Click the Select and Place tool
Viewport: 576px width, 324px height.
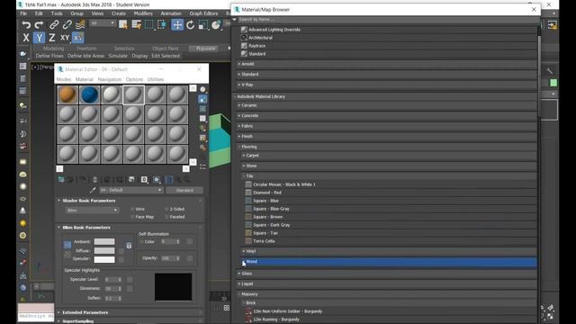[216, 24]
